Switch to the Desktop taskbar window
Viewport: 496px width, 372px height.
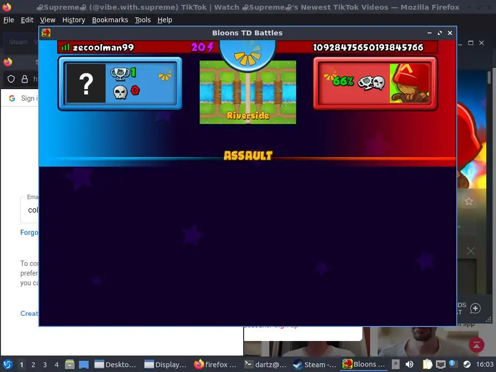click(x=115, y=364)
